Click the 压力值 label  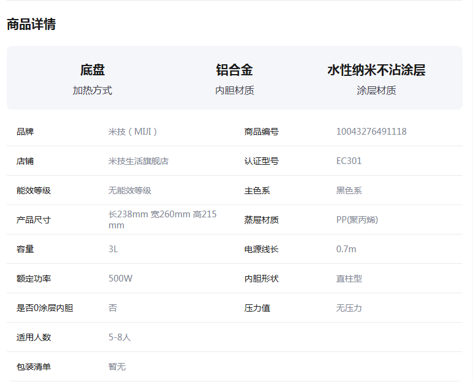click(x=257, y=308)
